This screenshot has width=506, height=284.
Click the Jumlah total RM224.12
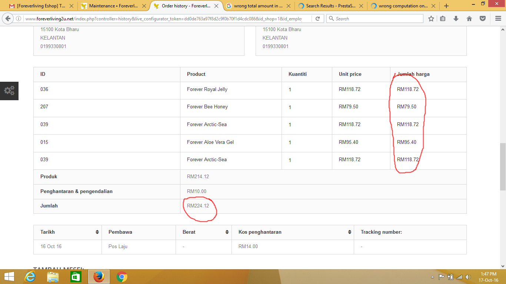click(x=198, y=206)
